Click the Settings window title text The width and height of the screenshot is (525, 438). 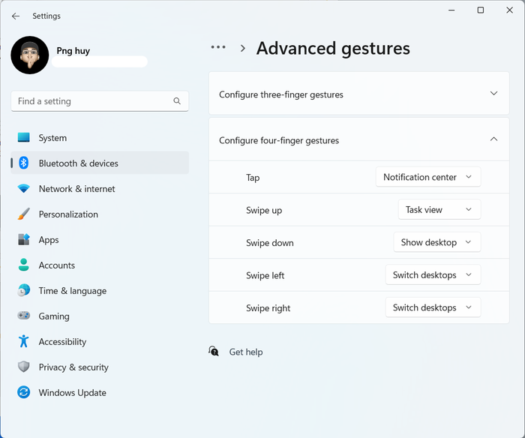(x=46, y=16)
